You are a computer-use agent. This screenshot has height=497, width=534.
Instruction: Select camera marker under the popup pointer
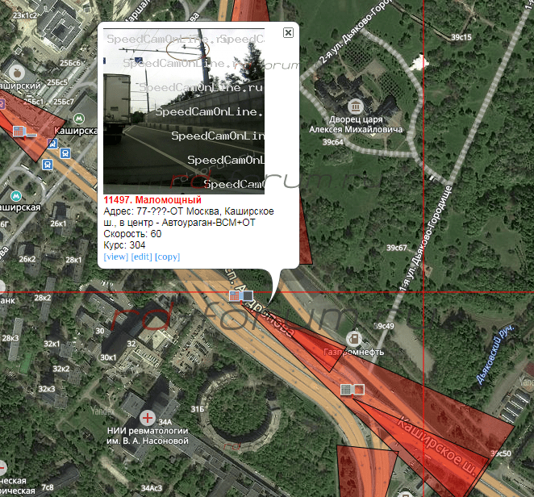(x=241, y=295)
